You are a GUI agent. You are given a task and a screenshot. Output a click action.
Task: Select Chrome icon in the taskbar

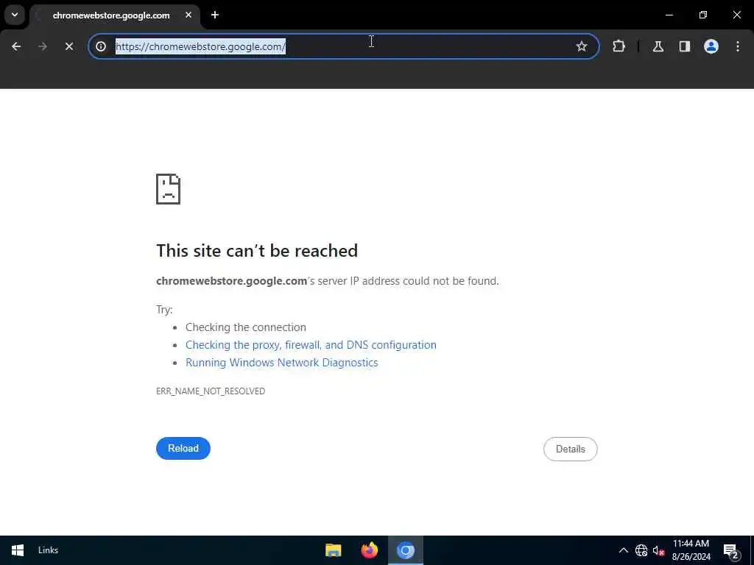(x=406, y=550)
